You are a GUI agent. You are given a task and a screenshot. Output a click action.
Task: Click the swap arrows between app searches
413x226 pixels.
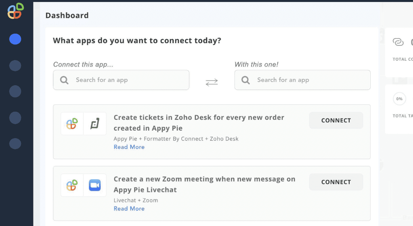click(212, 82)
